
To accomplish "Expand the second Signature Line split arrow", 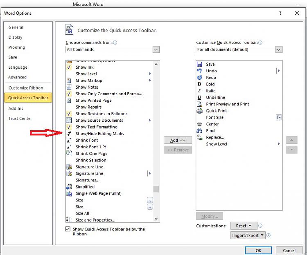I will coord(149,173).
